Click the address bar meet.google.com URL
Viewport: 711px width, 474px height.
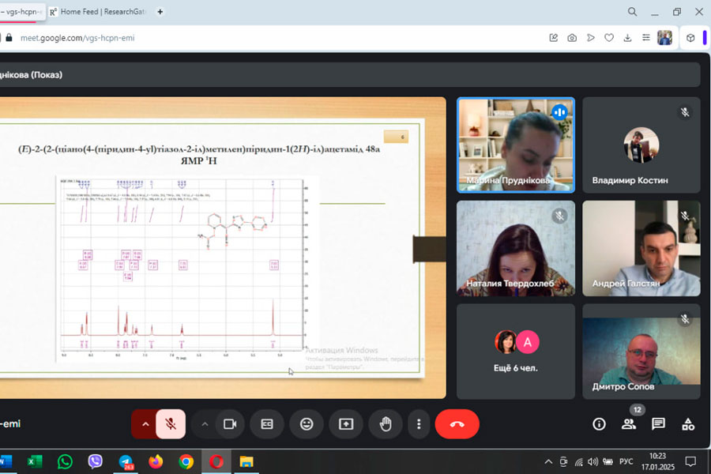77,38
